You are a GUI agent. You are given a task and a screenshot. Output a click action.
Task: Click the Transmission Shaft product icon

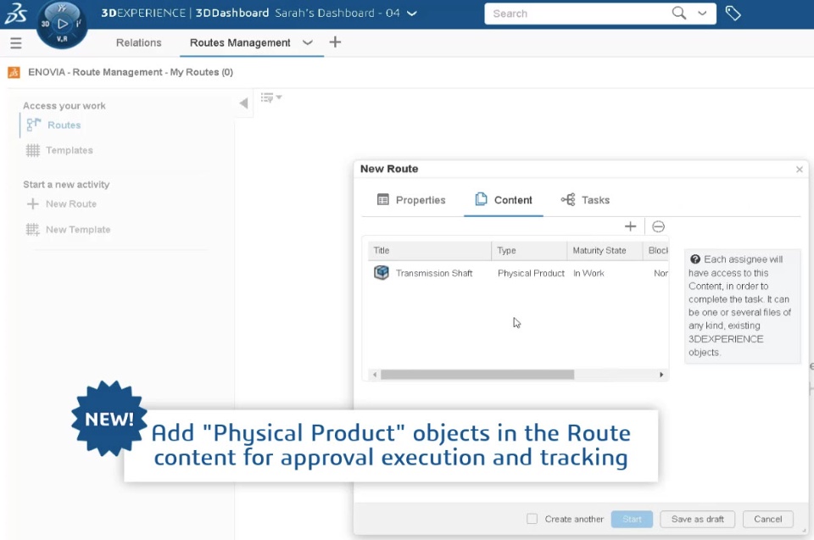(382, 273)
